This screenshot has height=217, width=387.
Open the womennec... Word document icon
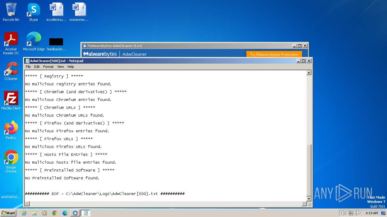coord(79,12)
